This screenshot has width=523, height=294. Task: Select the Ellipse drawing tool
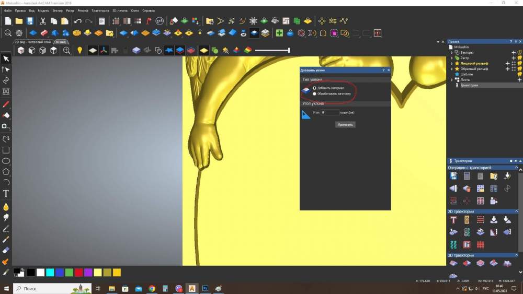6,161
